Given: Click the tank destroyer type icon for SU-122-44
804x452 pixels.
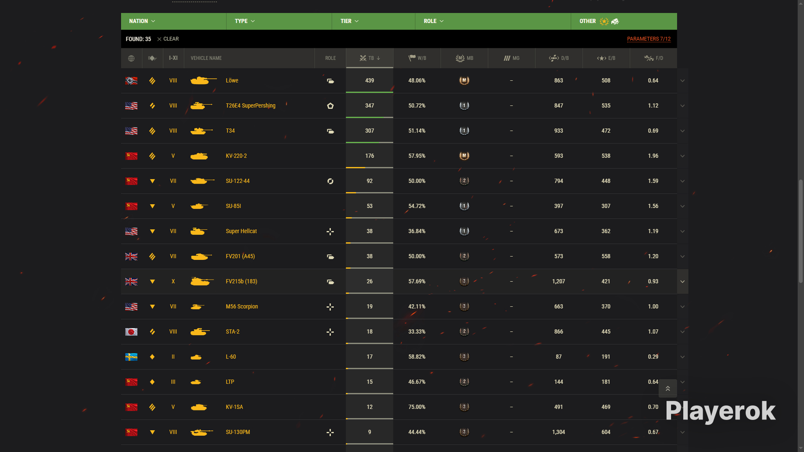Looking at the screenshot, I should (x=152, y=181).
